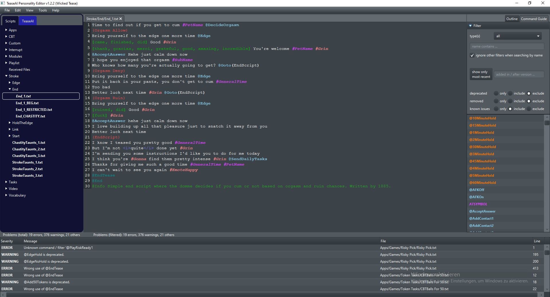Select 'include' for removed
Viewport: 550px width, 297px height.
click(x=510, y=101)
